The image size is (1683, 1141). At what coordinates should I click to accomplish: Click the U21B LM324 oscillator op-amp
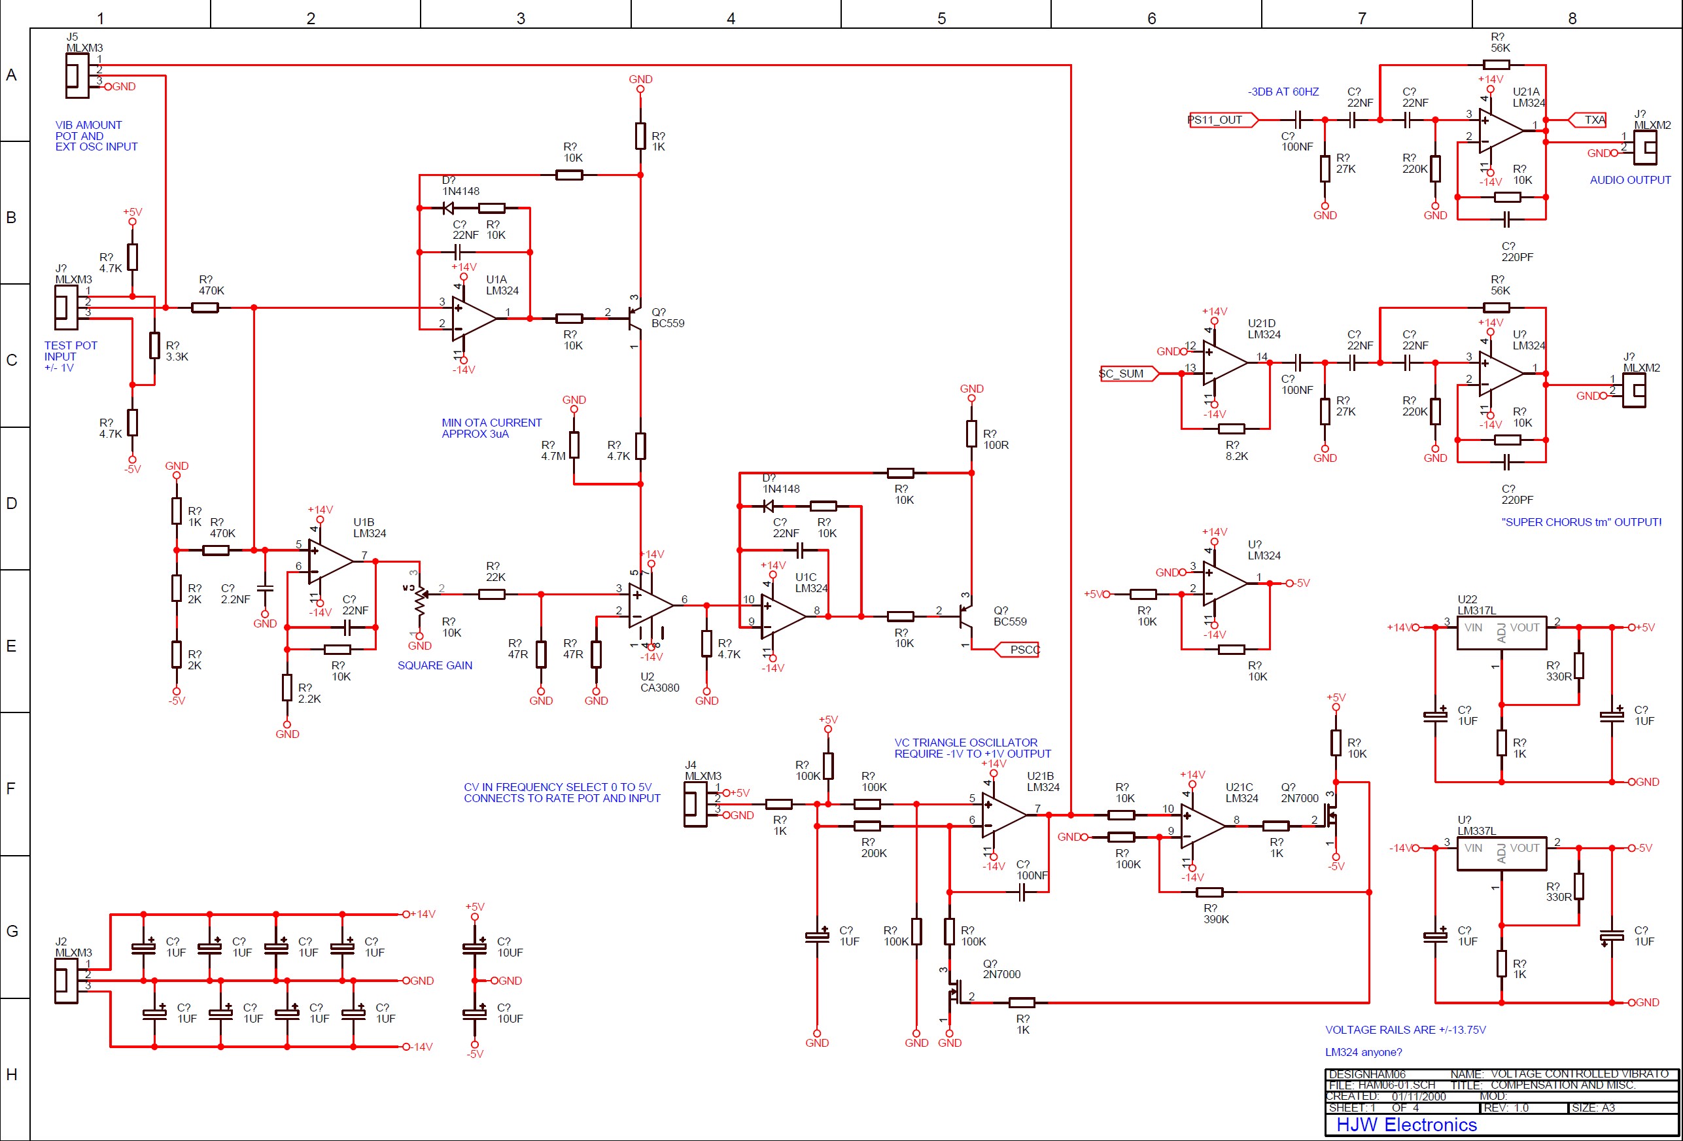tap(1002, 815)
